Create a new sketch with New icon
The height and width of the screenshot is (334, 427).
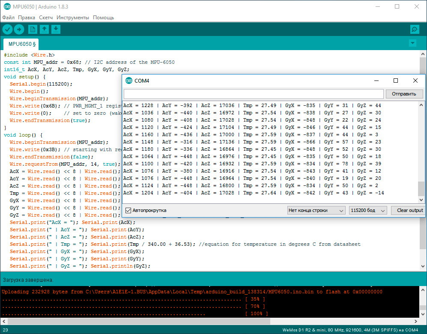(x=33, y=29)
